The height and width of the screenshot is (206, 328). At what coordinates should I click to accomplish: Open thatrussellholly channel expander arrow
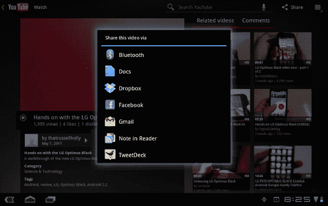click(x=86, y=140)
